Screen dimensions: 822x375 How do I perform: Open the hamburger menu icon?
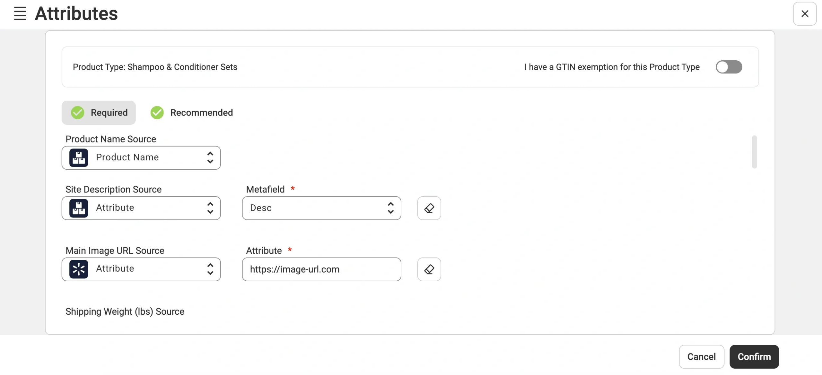(x=20, y=13)
